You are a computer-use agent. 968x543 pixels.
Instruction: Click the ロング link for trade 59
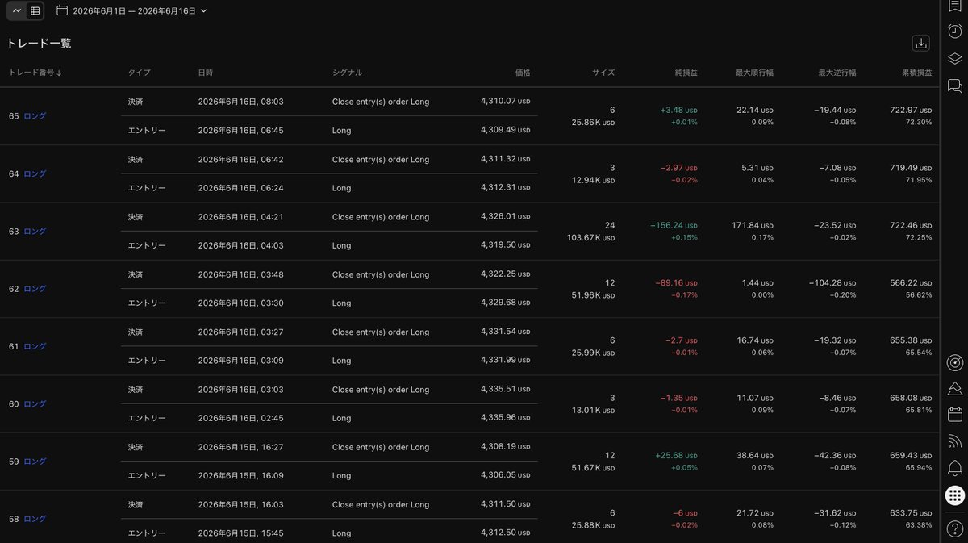coord(35,462)
